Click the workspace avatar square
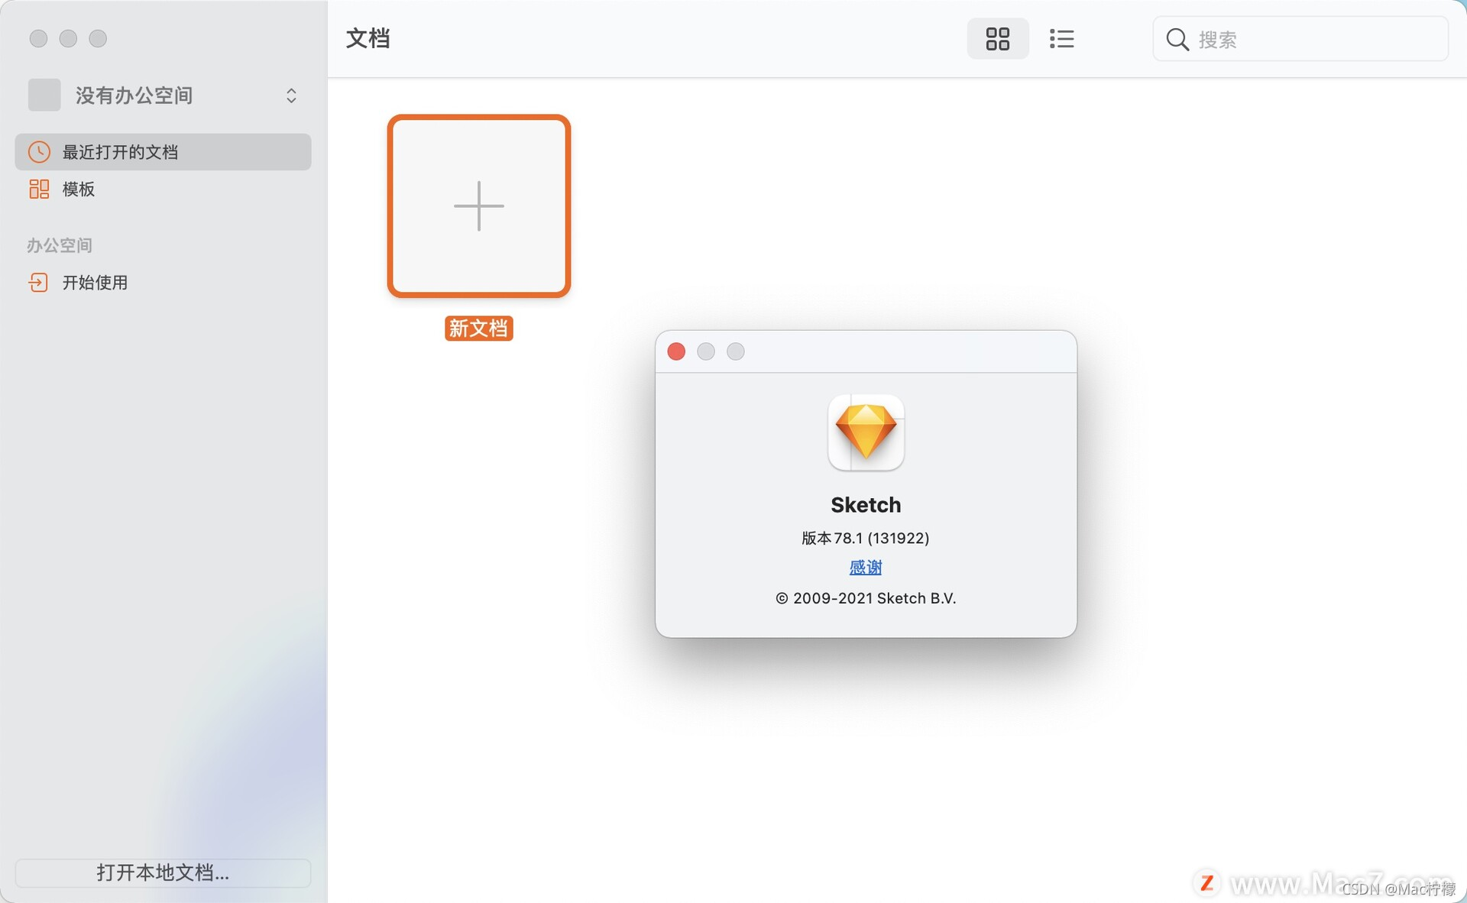 pyautogui.click(x=44, y=95)
